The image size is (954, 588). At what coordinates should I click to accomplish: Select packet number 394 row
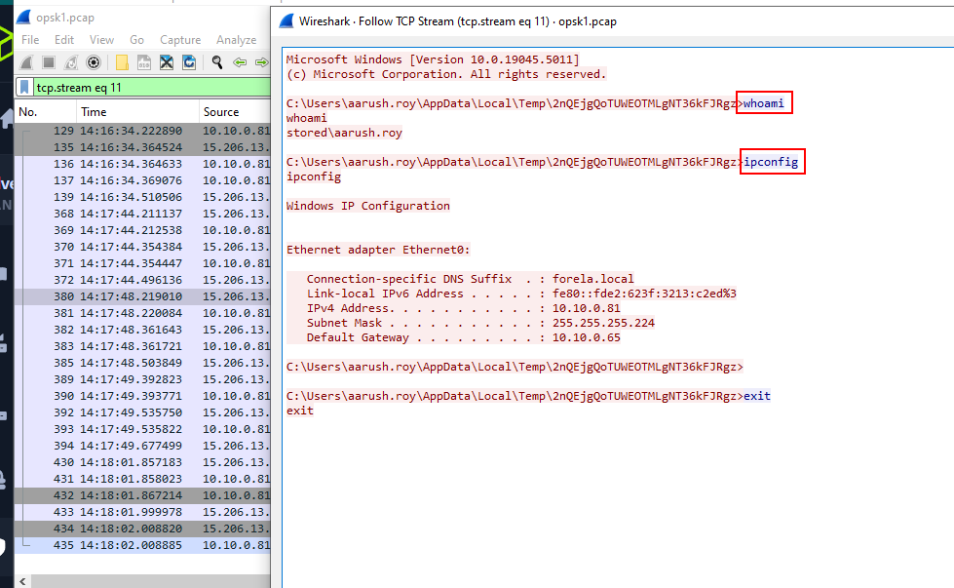coord(142,446)
